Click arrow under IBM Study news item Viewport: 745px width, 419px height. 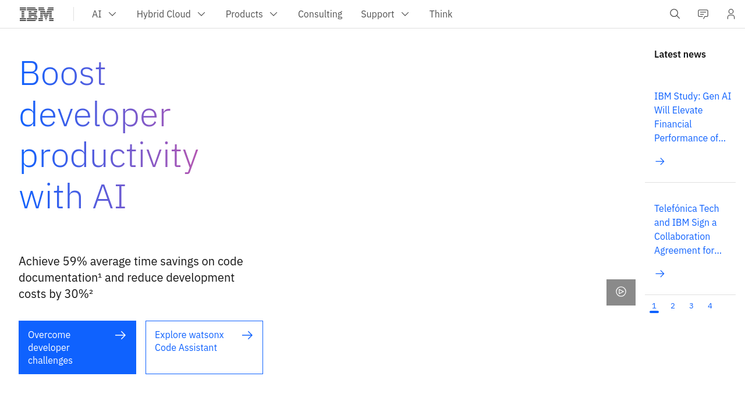coord(660,162)
